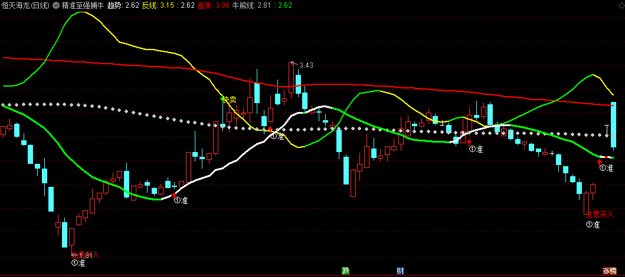Click the yellow 反线: 3.15 readout
625x277 pixels.
click(158, 5)
